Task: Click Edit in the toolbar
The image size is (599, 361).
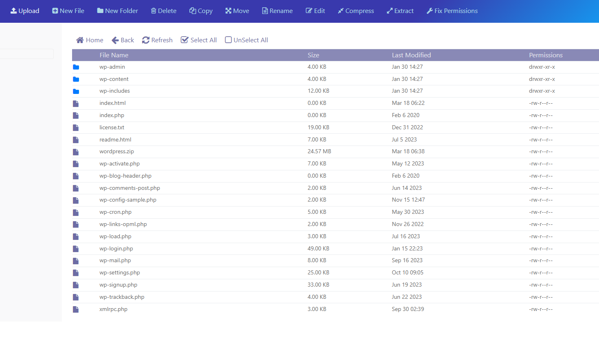Action: [315, 11]
